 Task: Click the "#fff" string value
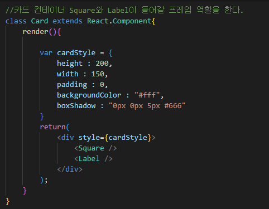click(147, 95)
